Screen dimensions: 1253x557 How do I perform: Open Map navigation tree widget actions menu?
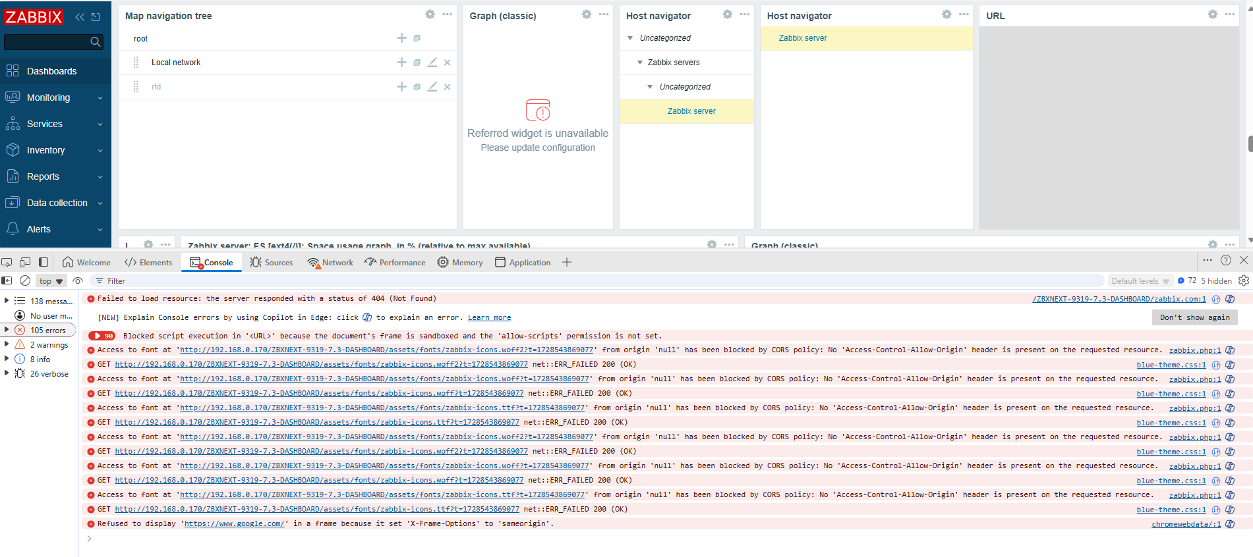(448, 14)
